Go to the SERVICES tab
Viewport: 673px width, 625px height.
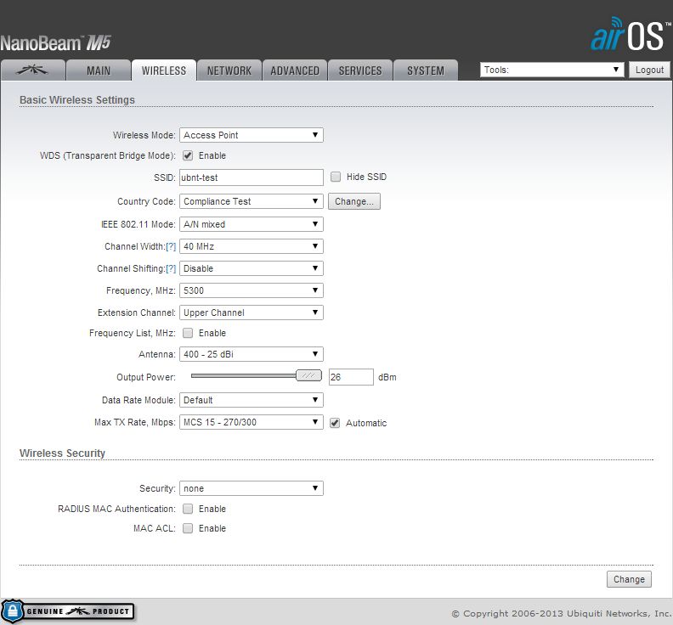[360, 70]
